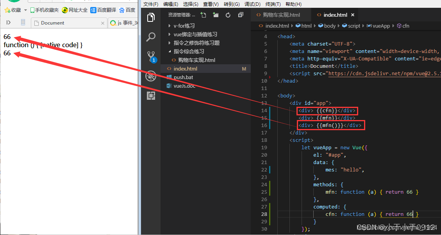This screenshot has height=235, width=441.
Task: Collapse all folders in Explorer
Action: click(240, 14)
